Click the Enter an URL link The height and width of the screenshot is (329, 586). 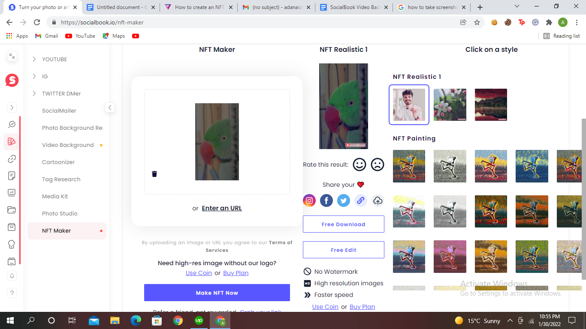click(x=222, y=208)
